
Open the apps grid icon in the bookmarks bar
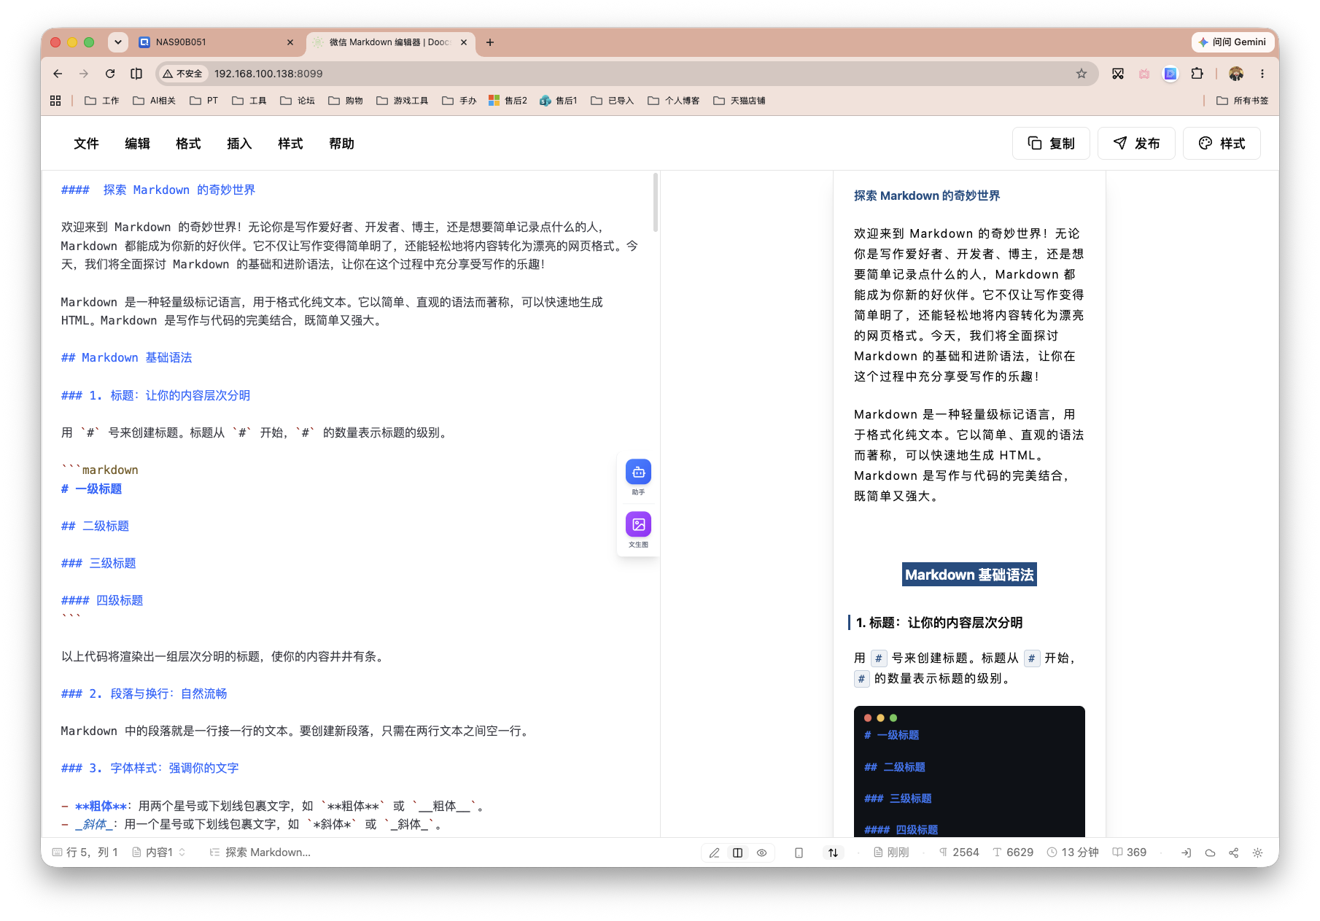coord(55,101)
